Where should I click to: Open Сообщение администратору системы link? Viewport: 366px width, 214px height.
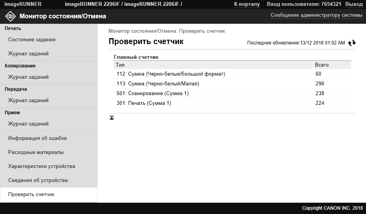click(316, 15)
